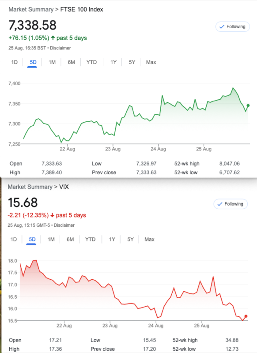Viewport: 257px width, 353px height.
Task: Open the 1Y tab on FTSE chart
Action: 113,62
